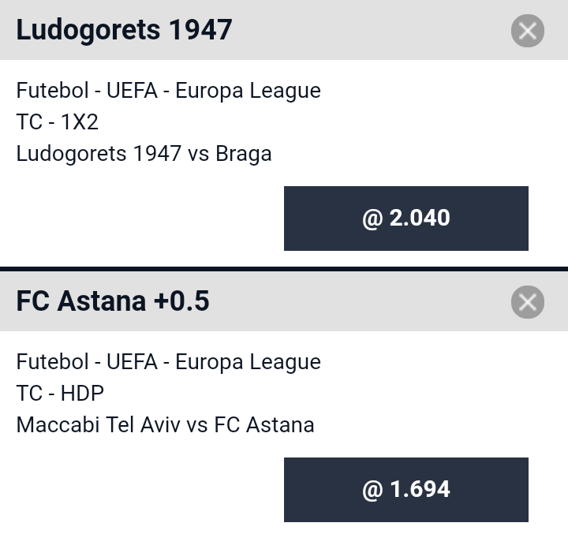Click the gray header bar of Ludogorets bet
568x534 pixels.
pyautogui.click(x=284, y=30)
